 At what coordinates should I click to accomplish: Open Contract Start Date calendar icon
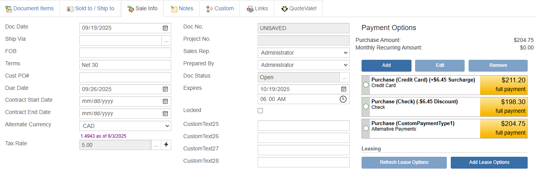click(x=165, y=101)
